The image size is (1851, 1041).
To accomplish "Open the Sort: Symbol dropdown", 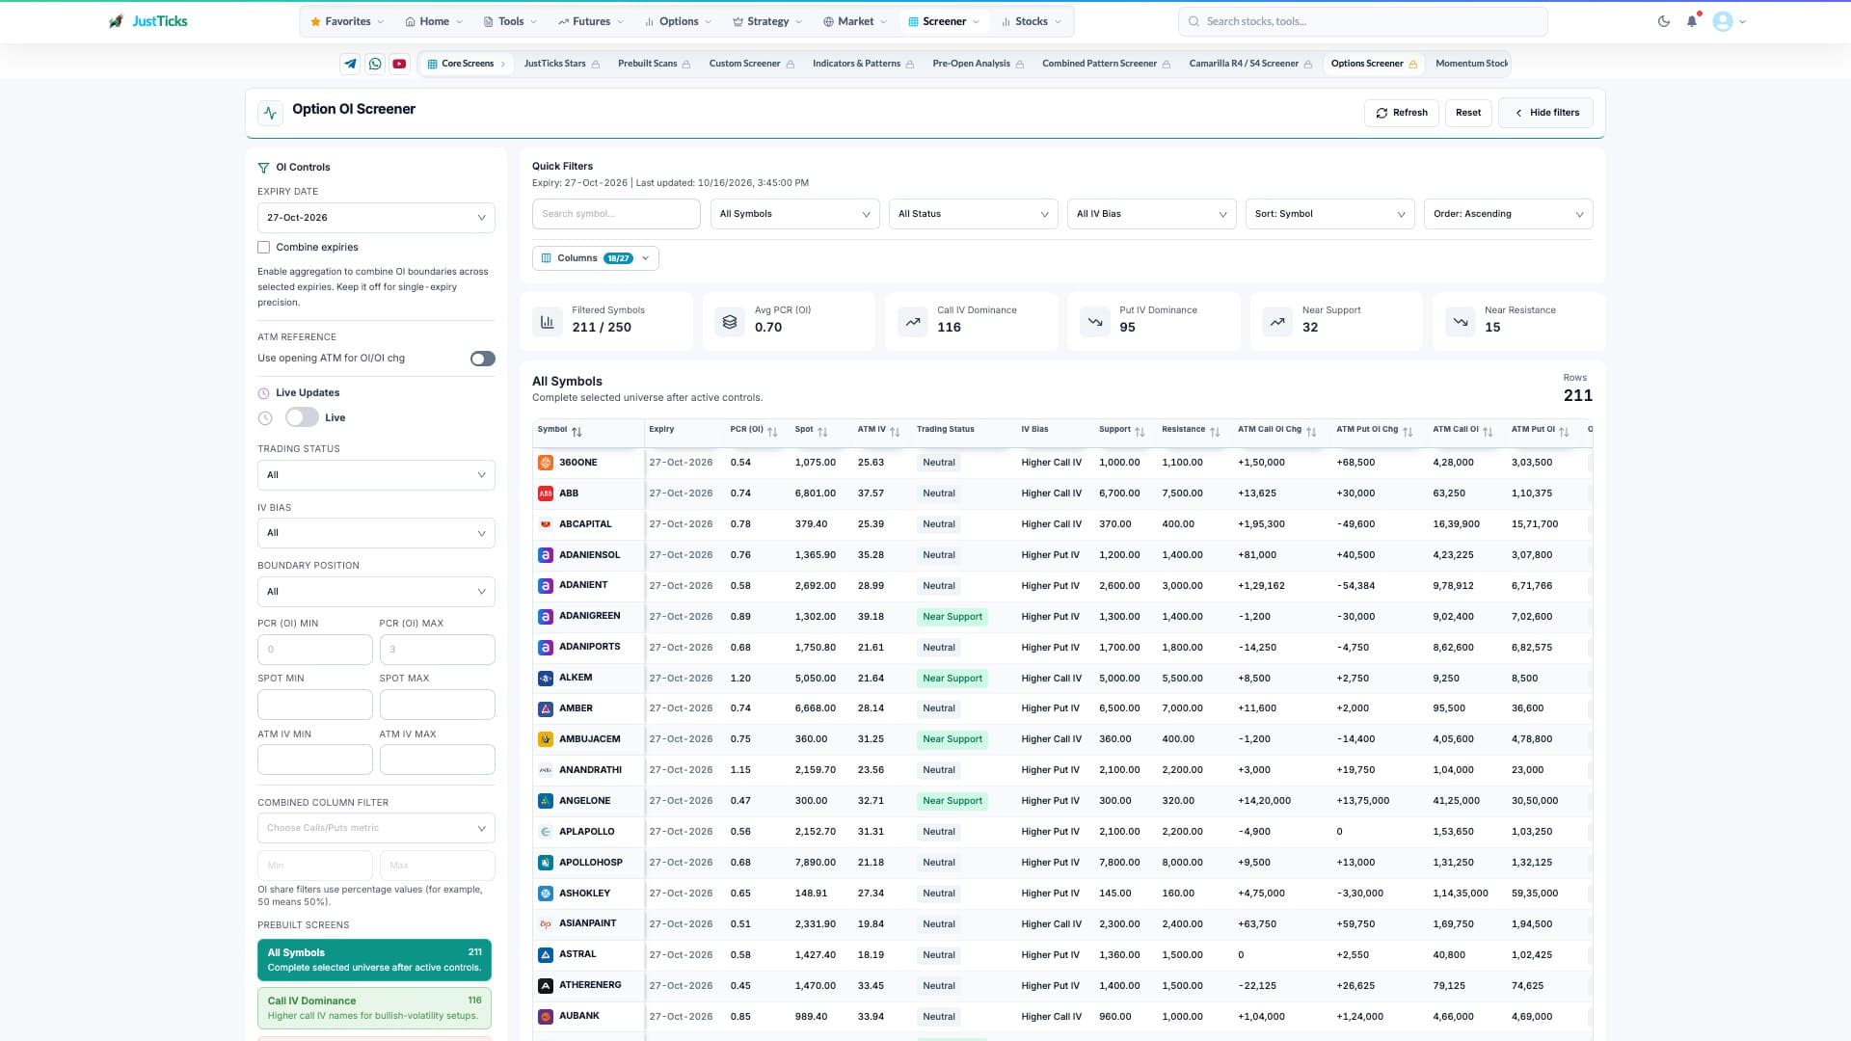I will 1330,214.
